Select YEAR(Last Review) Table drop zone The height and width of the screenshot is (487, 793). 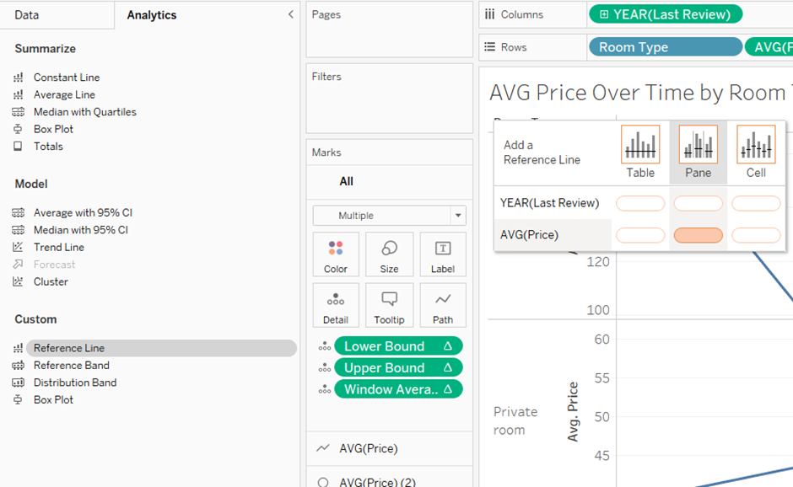640,204
